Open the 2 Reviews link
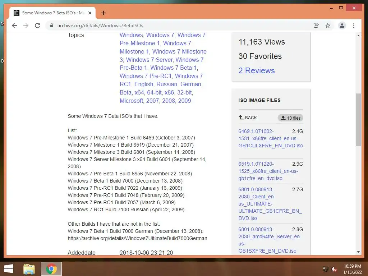The height and width of the screenshot is (276, 368). point(257,71)
